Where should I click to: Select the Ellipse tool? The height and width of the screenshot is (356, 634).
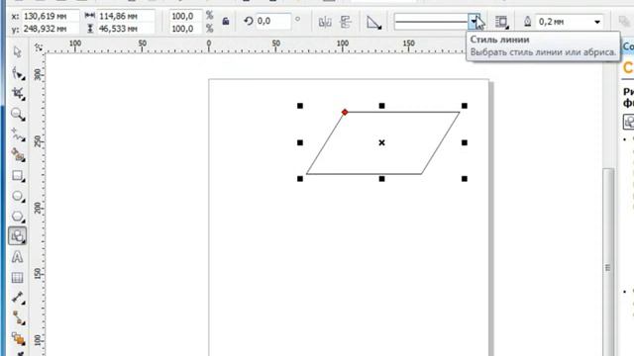18,196
